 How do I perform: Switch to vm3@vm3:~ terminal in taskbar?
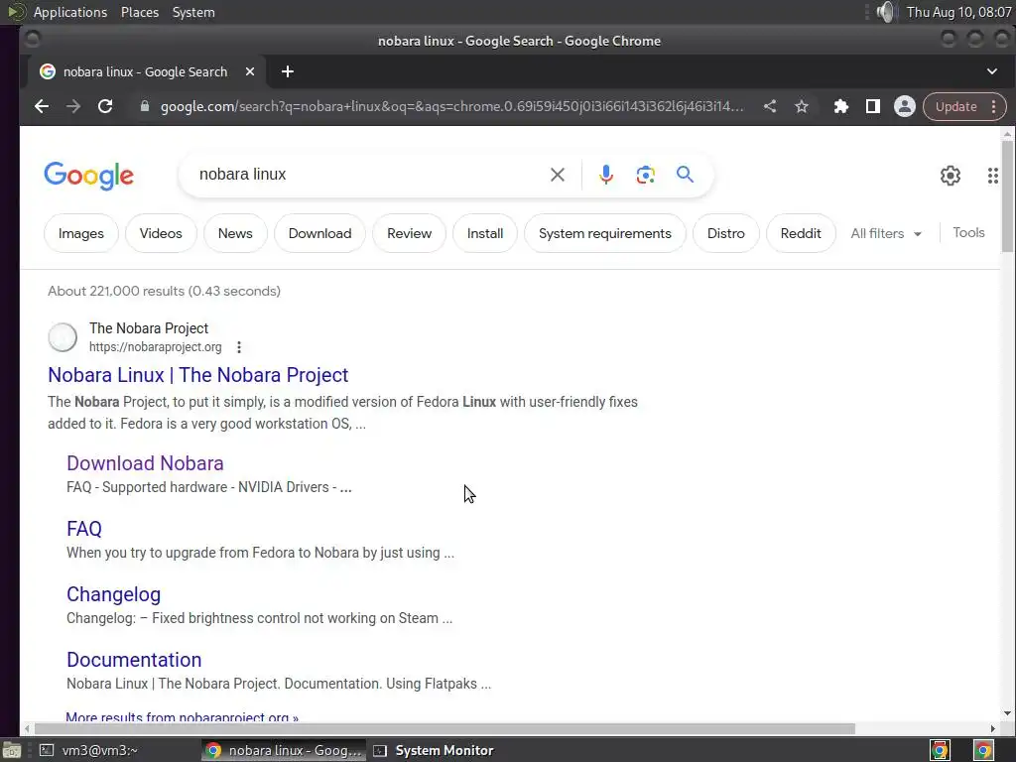(90, 750)
